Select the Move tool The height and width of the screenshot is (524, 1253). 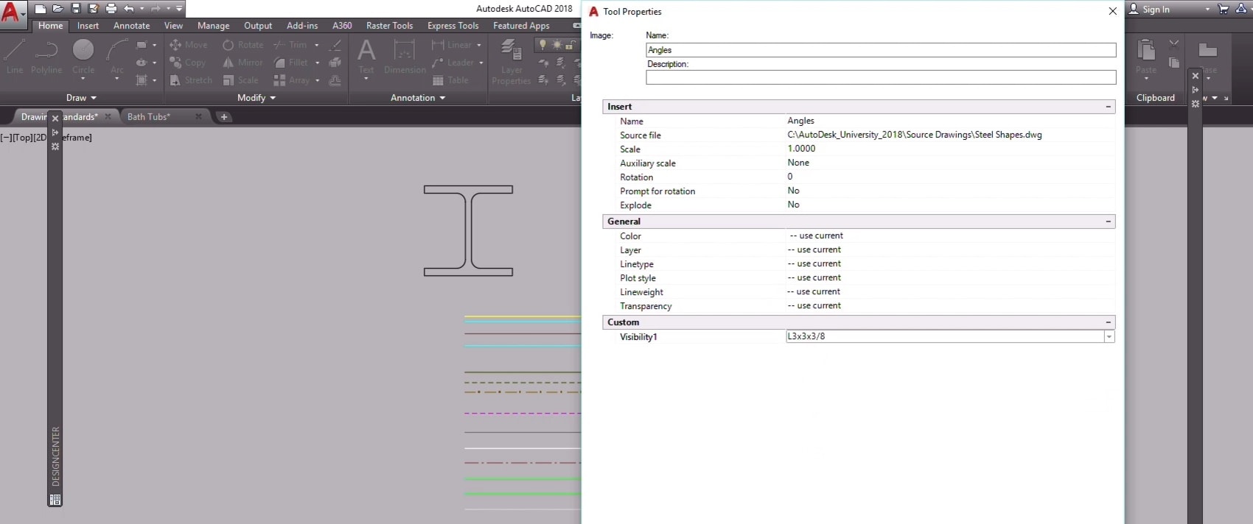(x=189, y=45)
